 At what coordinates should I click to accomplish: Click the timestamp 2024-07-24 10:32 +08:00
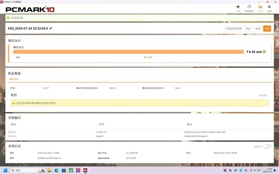tap(225, 153)
